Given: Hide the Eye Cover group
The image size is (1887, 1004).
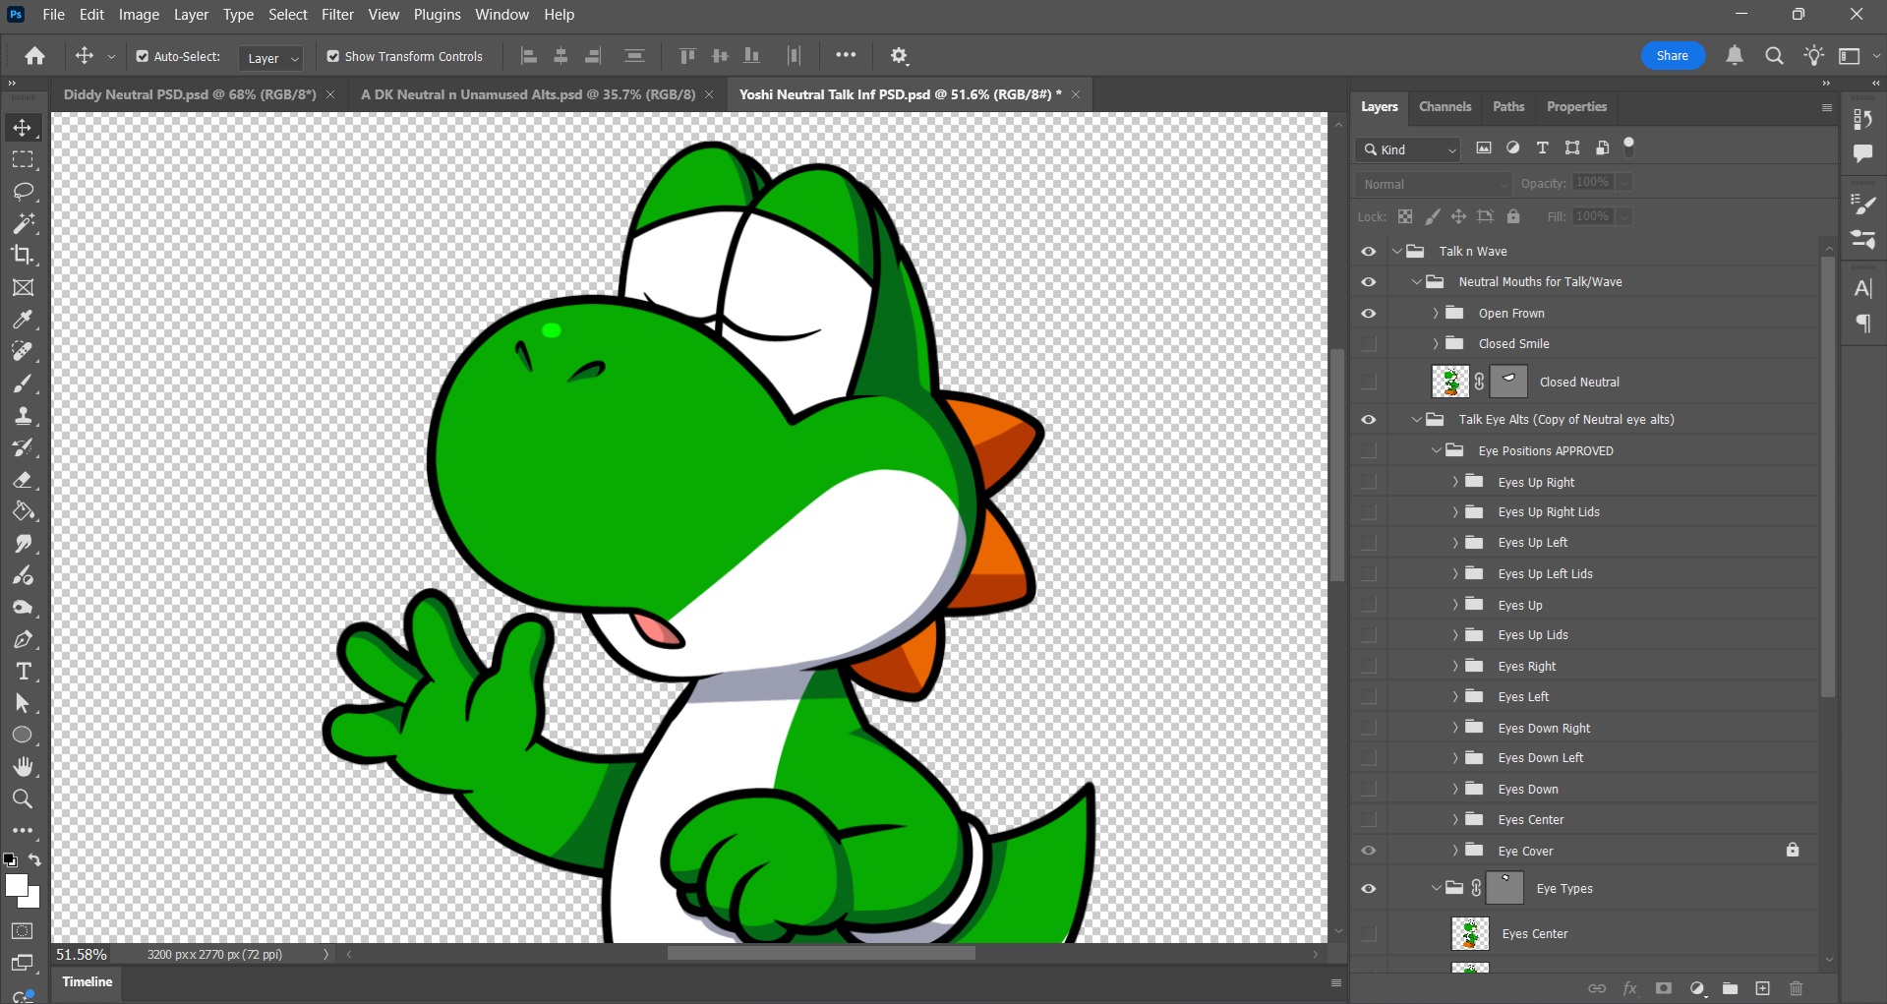Looking at the screenshot, I should coord(1369,851).
